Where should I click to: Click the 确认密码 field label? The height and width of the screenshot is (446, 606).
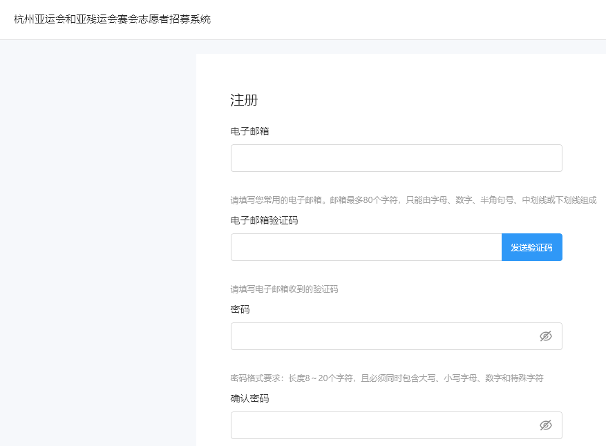[249, 398]
